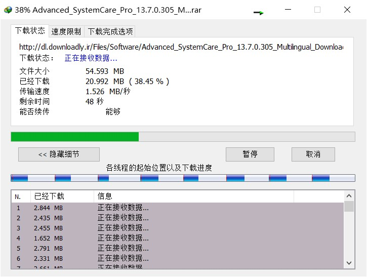Close the download window

tap(347, 10)
